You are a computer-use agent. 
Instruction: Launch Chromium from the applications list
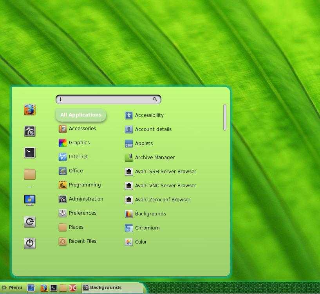(147, 228)
